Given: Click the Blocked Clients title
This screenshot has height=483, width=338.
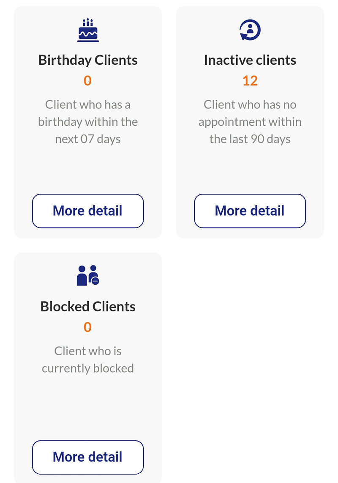Looking at the screenshot, I should [87, 306].
